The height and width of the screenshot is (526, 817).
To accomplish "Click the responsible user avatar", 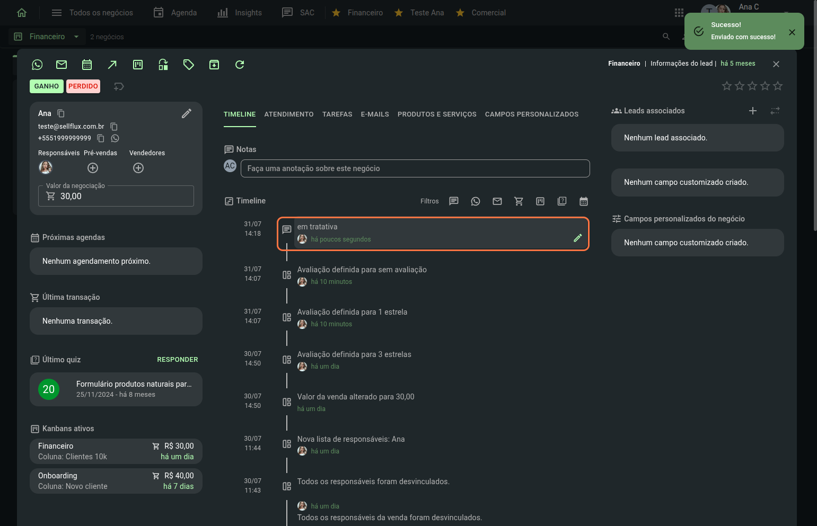I will [46, 167].
